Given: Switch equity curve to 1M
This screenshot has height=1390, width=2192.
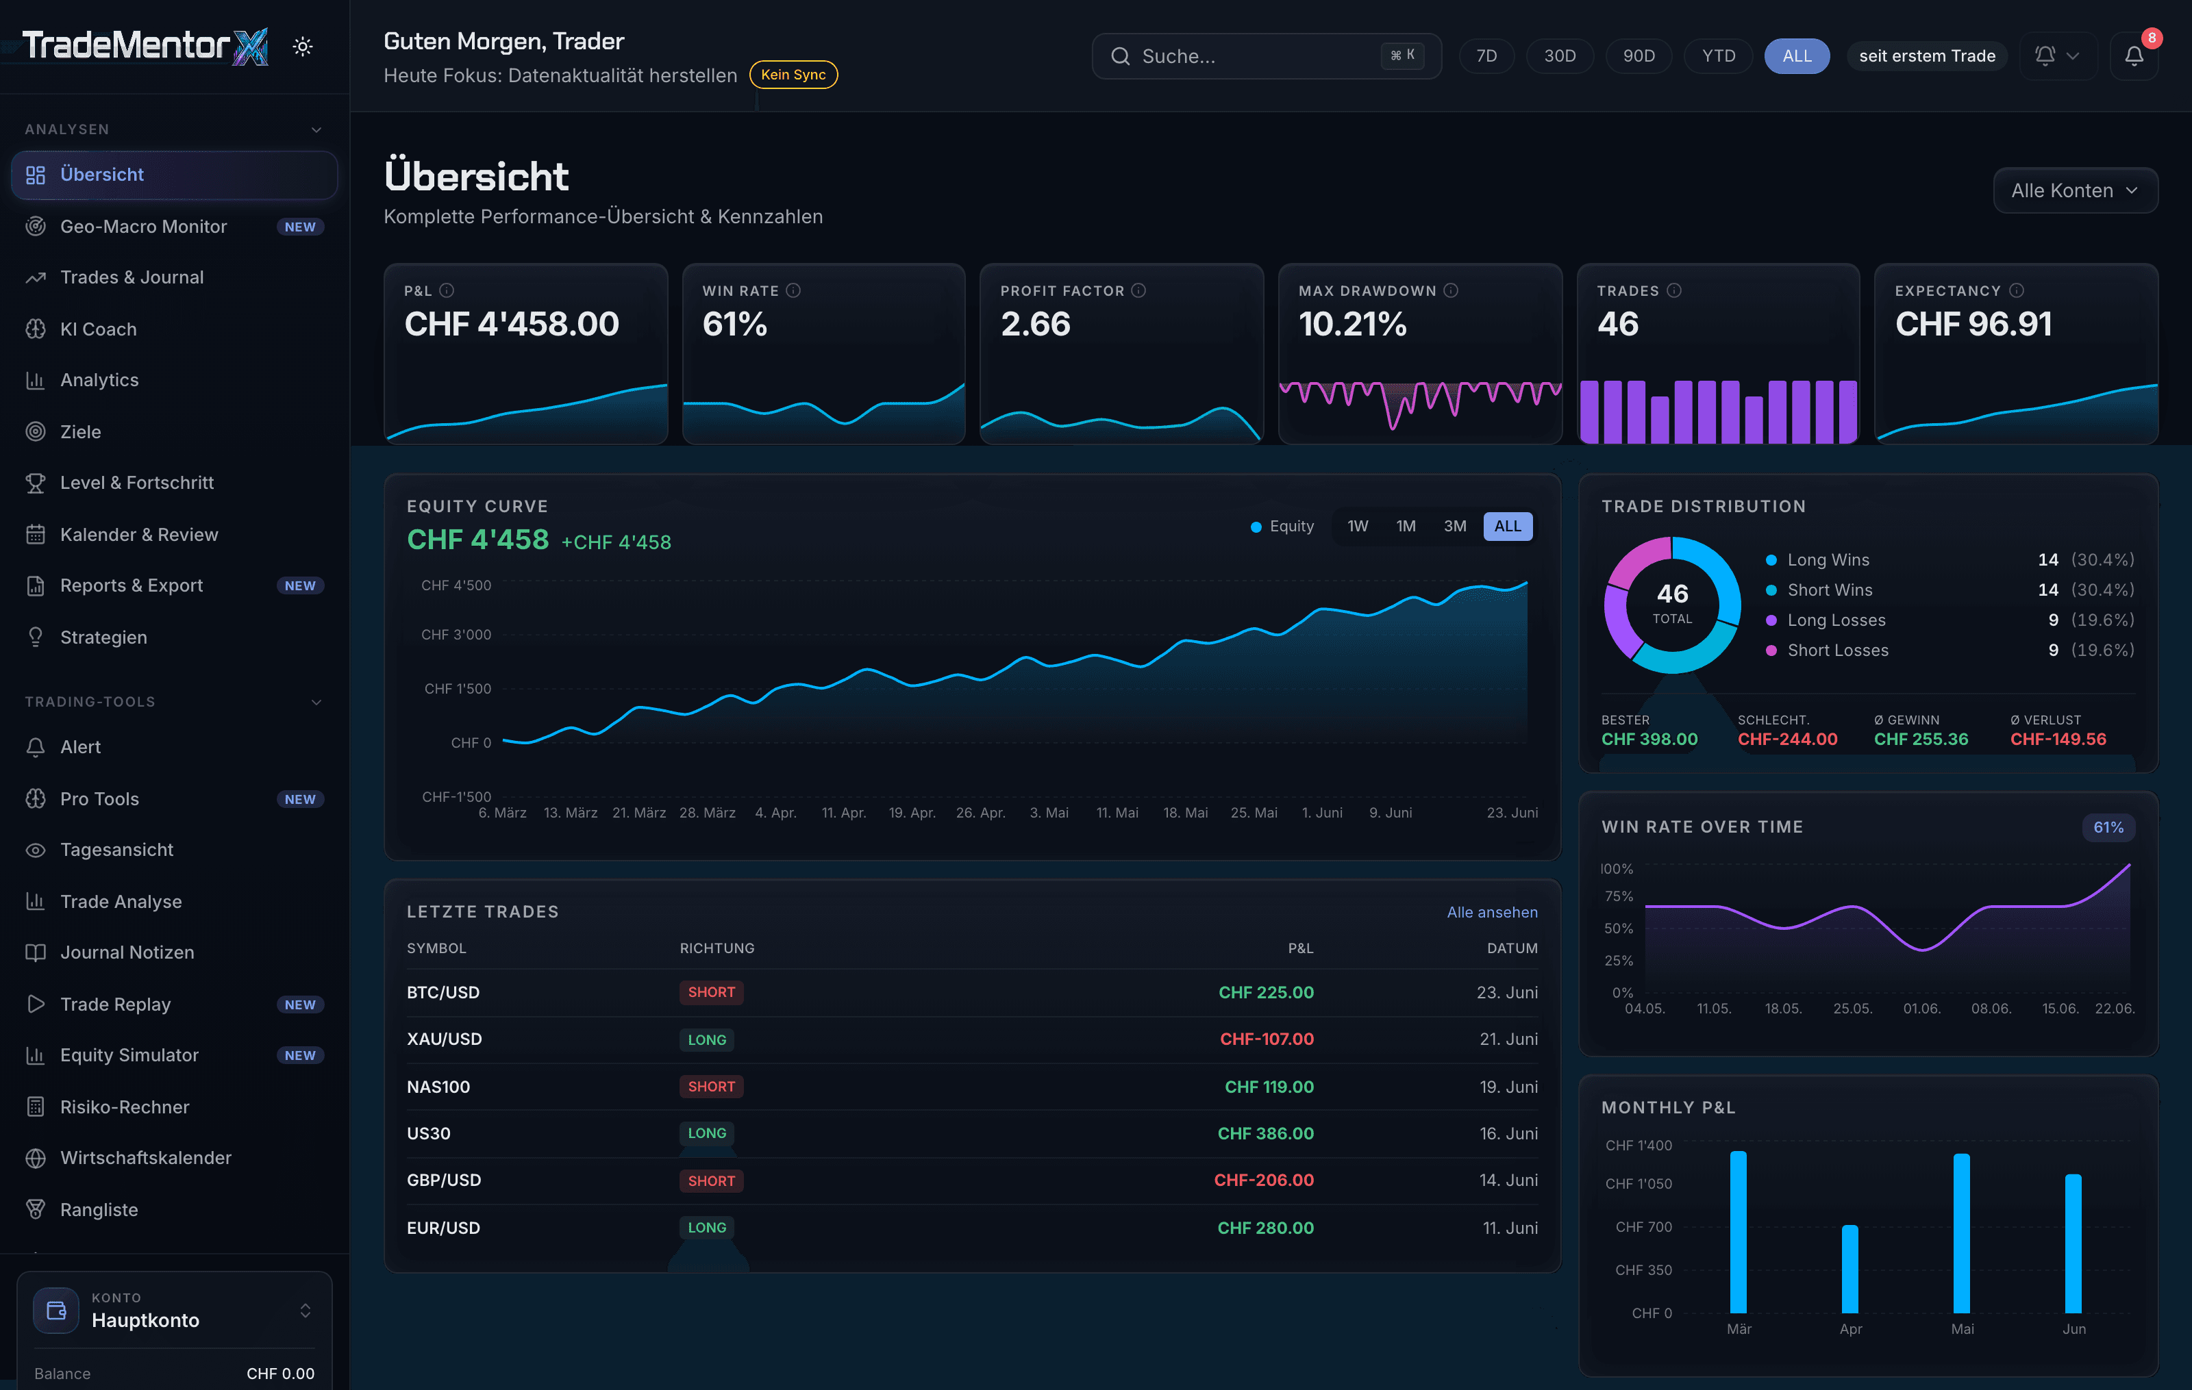Looking at the screenshot, I should [1406, 527].
